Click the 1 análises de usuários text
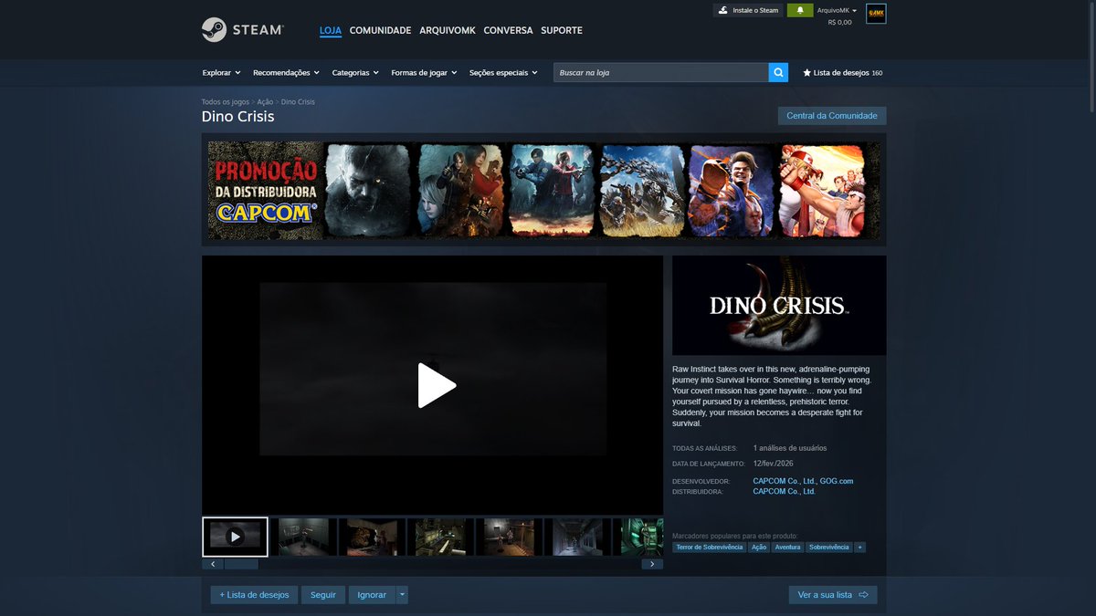1096x616 pixels. 790,448
